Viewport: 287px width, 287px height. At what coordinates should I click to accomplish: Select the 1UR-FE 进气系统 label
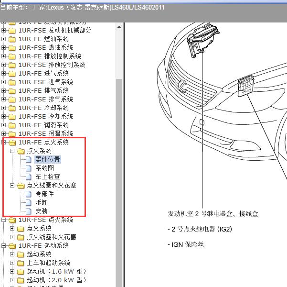pos(43,73)
